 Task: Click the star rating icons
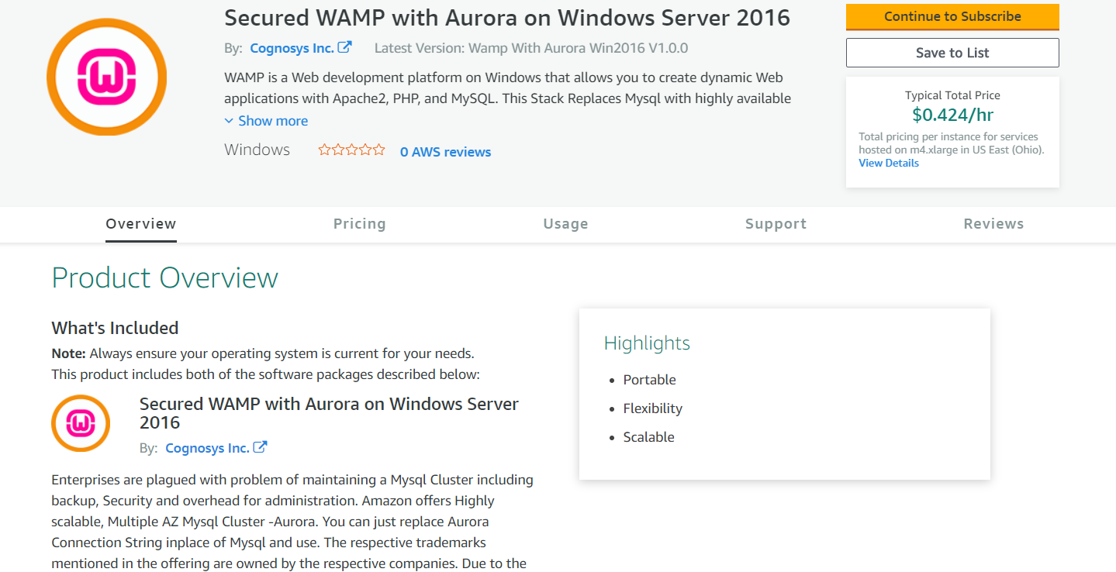(x=351, y=150)
